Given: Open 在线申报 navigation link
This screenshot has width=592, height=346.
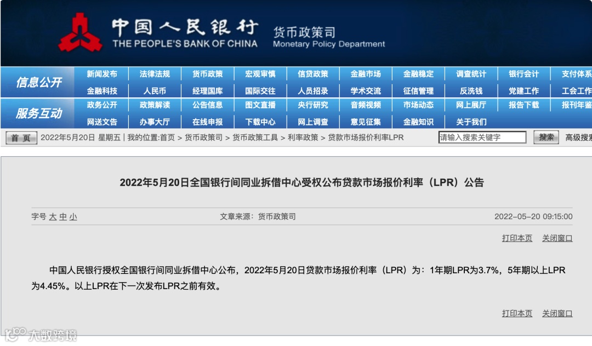Looking at the screenshot, I should click(x=208, y=122).
